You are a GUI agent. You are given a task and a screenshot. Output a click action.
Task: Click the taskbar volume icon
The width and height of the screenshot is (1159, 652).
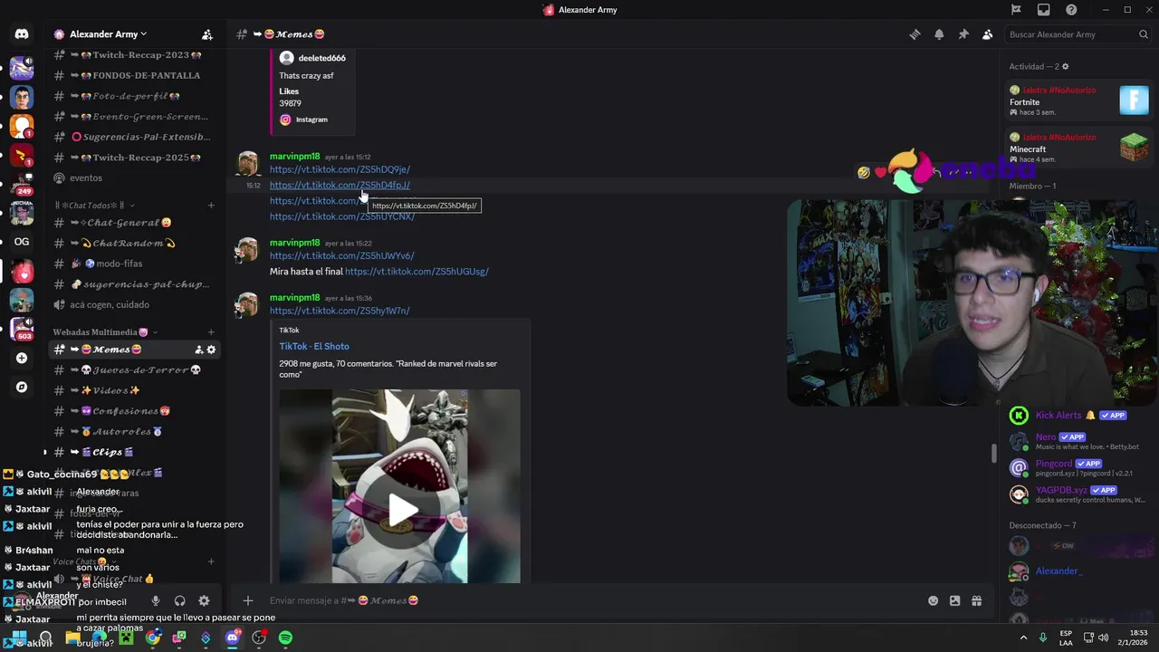point(1103,638)
